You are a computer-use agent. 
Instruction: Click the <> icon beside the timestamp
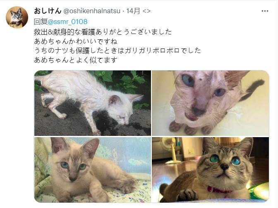point(146,11)
